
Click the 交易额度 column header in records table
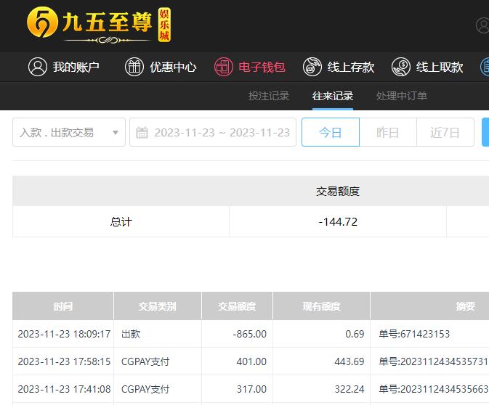tap(237, 306)
